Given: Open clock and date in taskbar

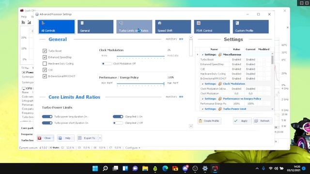Looking at the screenshot, I should [x=294, y=168].
